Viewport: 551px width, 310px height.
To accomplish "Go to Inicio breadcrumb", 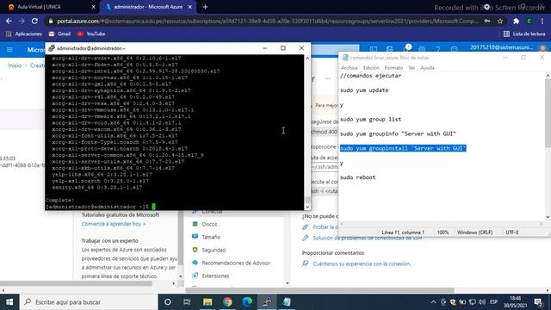I will 15,65.
